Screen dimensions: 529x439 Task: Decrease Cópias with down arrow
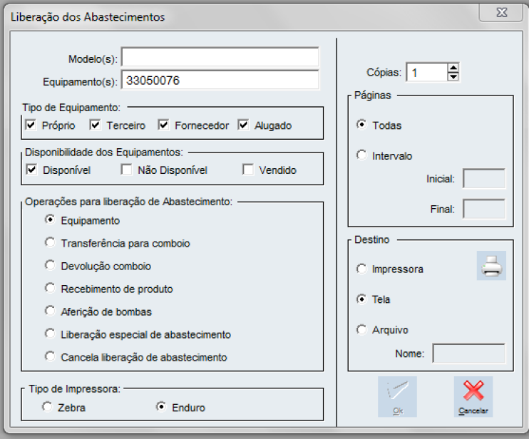[x=453, y=76]
